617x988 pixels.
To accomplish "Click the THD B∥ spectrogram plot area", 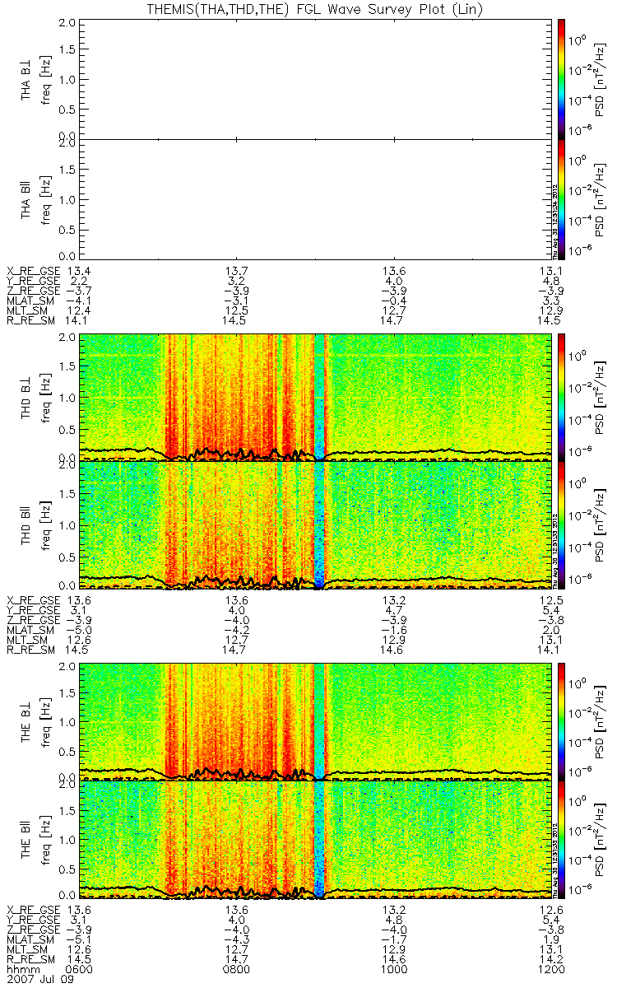I will (x=316, y=525).
